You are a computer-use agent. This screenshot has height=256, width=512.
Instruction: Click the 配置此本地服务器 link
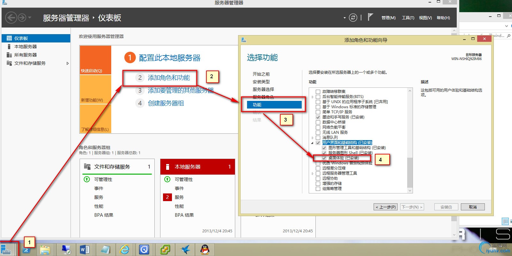point(170,58)
